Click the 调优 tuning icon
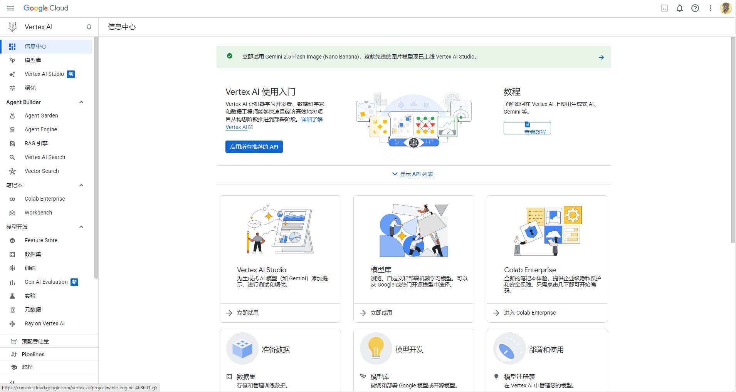 point(12,88)
